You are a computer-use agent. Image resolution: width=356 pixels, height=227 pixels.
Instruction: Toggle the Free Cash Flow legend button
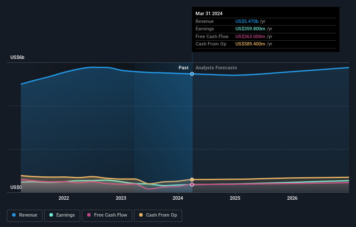click(107, 215)
